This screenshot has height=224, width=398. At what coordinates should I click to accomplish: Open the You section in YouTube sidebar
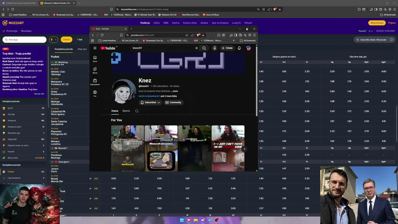click(95, 93)
